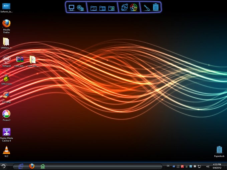Click the network connection tray icon
The height and width of the screenshot is (170, 227).
(199, 167)
